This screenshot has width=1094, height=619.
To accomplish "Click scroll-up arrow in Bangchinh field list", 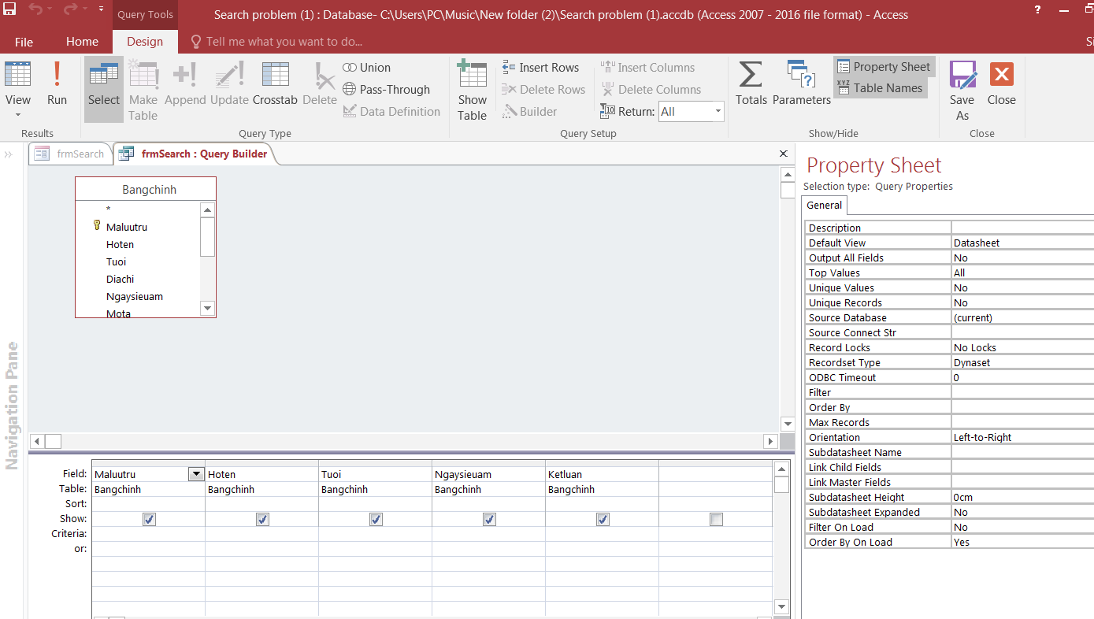I will [207, 209].
